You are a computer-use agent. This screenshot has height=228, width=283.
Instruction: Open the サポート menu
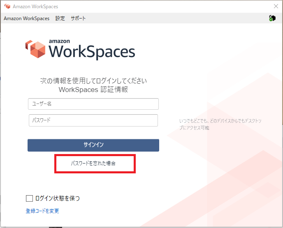tap(78, 18)
